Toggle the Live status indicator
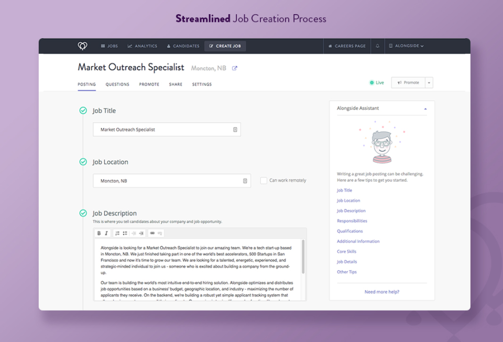This screenshot has width=503, height=342. 376,82
